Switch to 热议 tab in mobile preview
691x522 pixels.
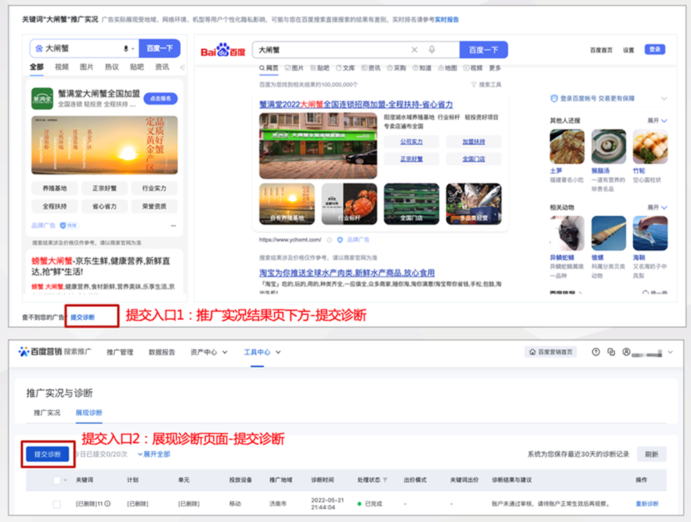coord(112,67)
